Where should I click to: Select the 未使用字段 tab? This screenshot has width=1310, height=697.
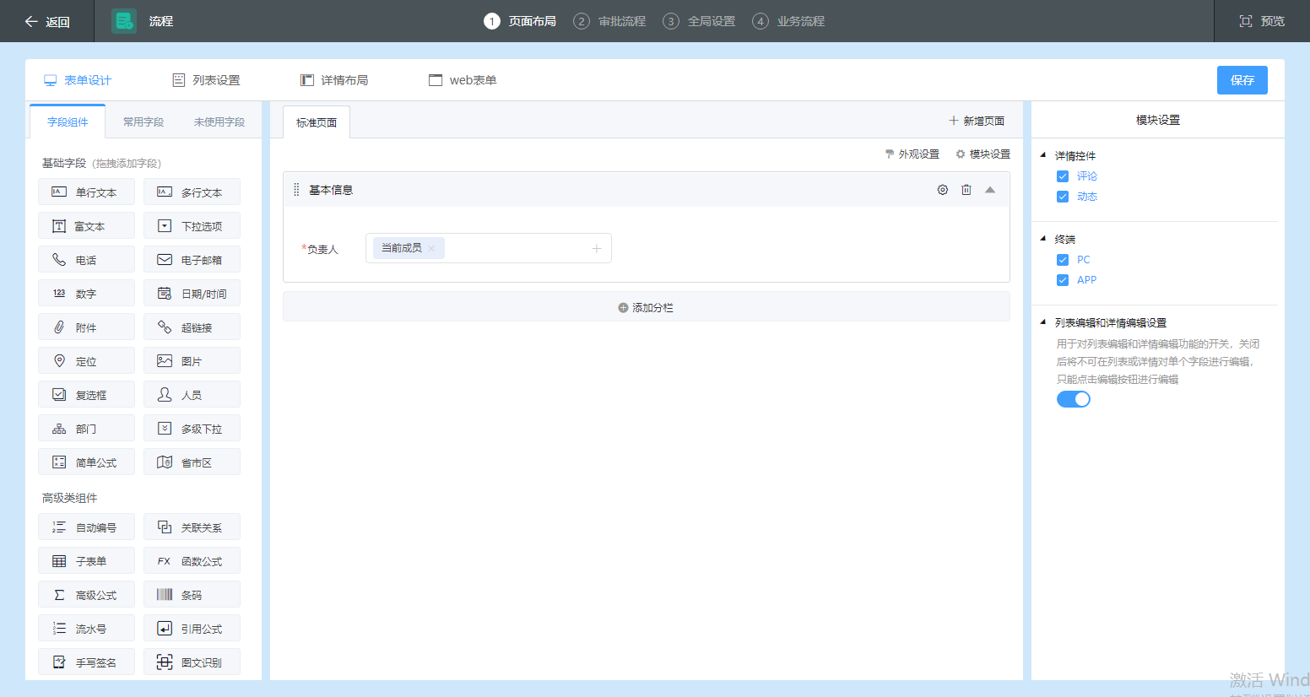tap(219, 122)
